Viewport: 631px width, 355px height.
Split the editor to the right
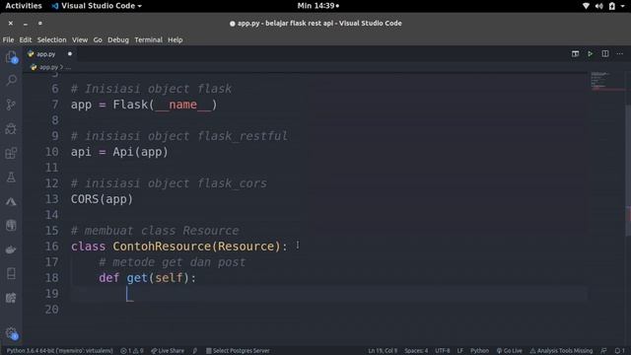click(x=604, y=53)
